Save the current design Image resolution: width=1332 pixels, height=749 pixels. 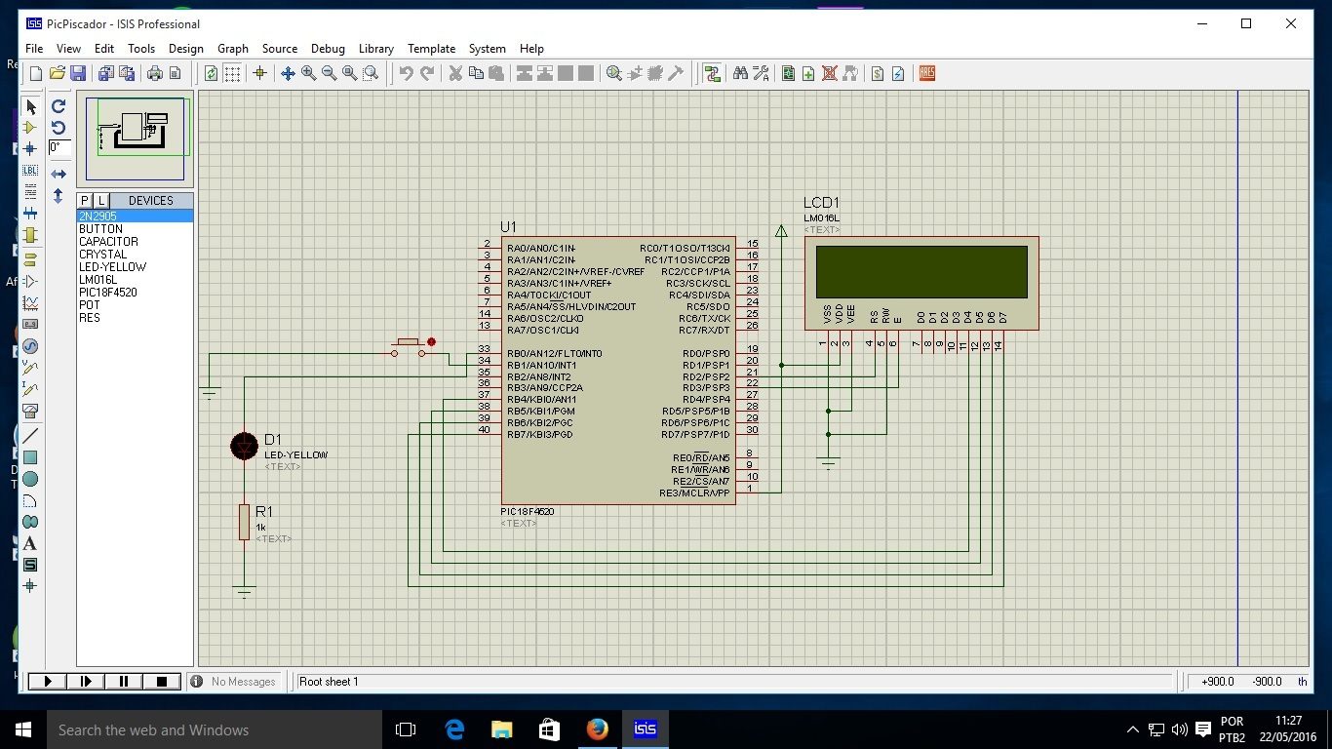tap(77, 73)
